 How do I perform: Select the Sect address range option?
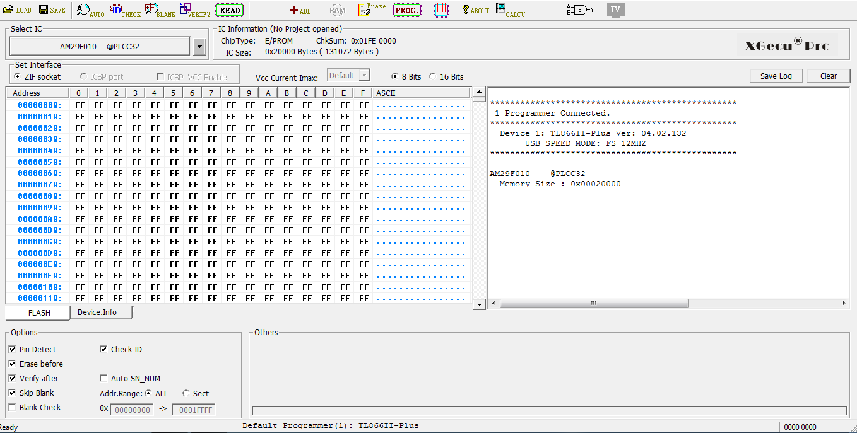[186, 393]
